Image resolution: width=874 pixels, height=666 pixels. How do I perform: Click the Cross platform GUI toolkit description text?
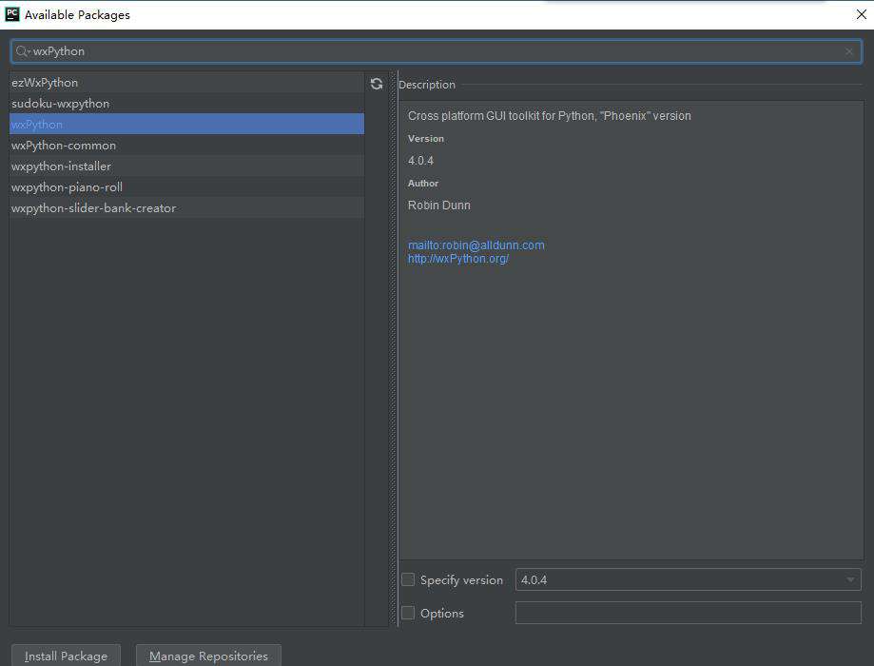[x=549, y=115]
